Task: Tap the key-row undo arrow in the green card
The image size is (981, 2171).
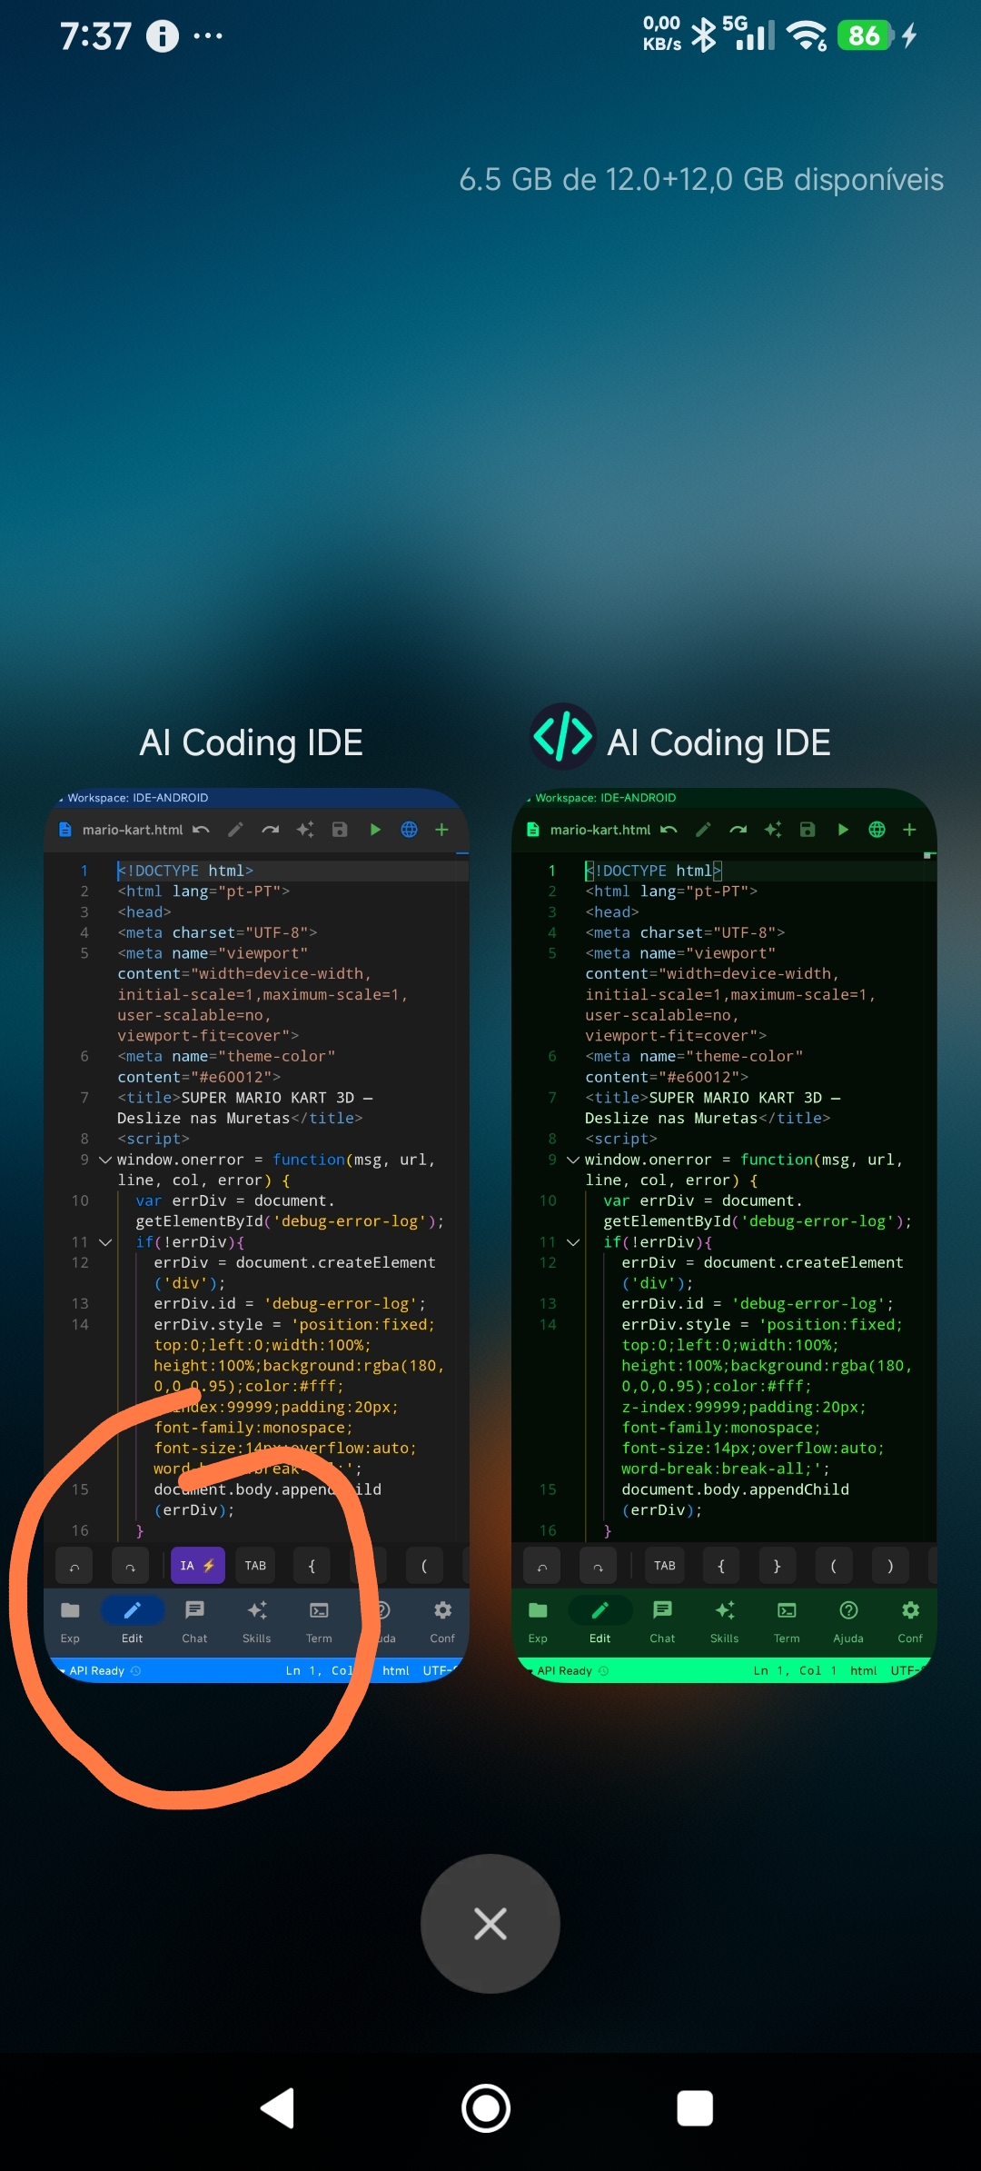Action: [542, 1566]
